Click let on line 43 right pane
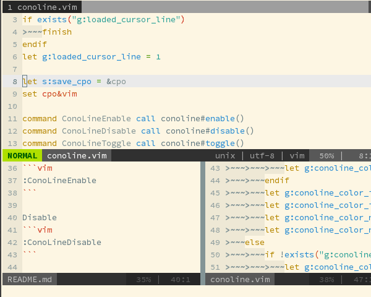The image size is (371, 297). click(x=292, y=168)
